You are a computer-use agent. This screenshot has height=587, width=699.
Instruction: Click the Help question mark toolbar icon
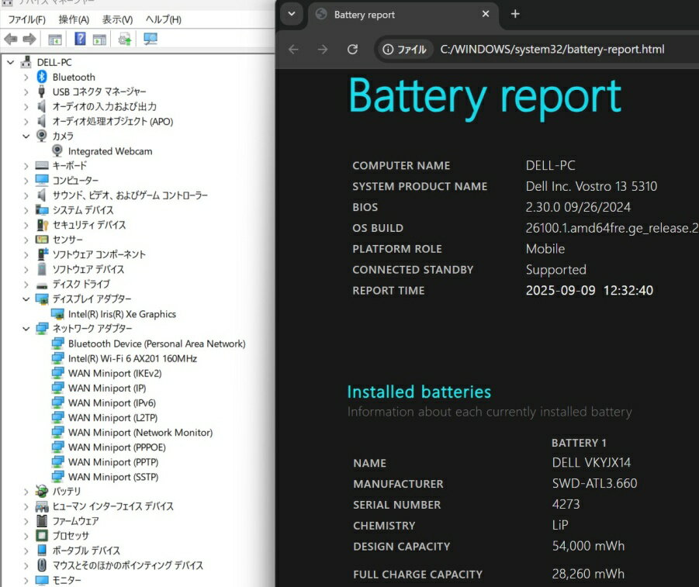80,40
